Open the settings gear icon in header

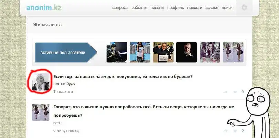click(244, 8)
